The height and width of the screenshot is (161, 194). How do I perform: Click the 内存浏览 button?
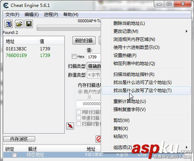pyautogui.click(x=19, y=139)
